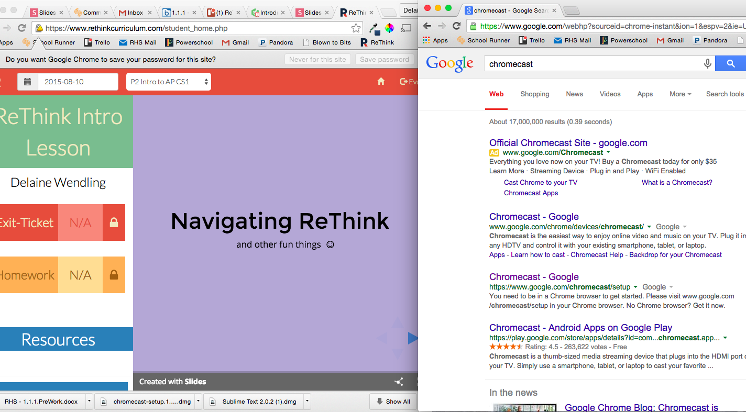Screen dimensions: 746x412
Task: Bookmark the ReThink page with star icon
Action: pyautogui.click(x=356, y=28)
